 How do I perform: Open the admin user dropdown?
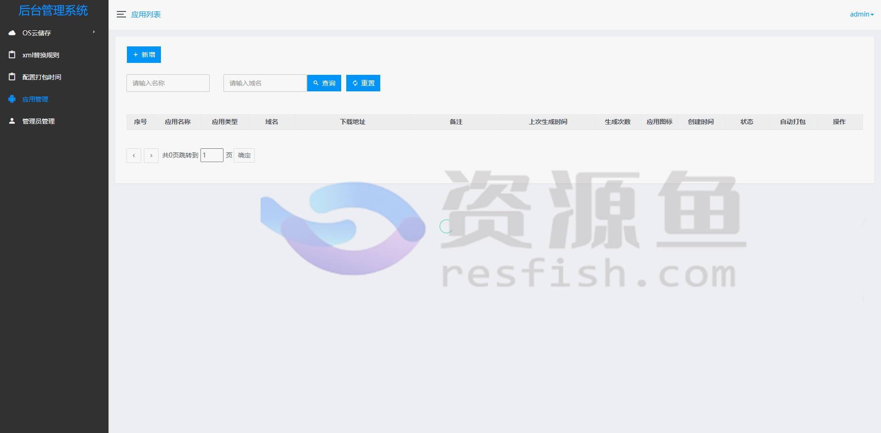862,14
